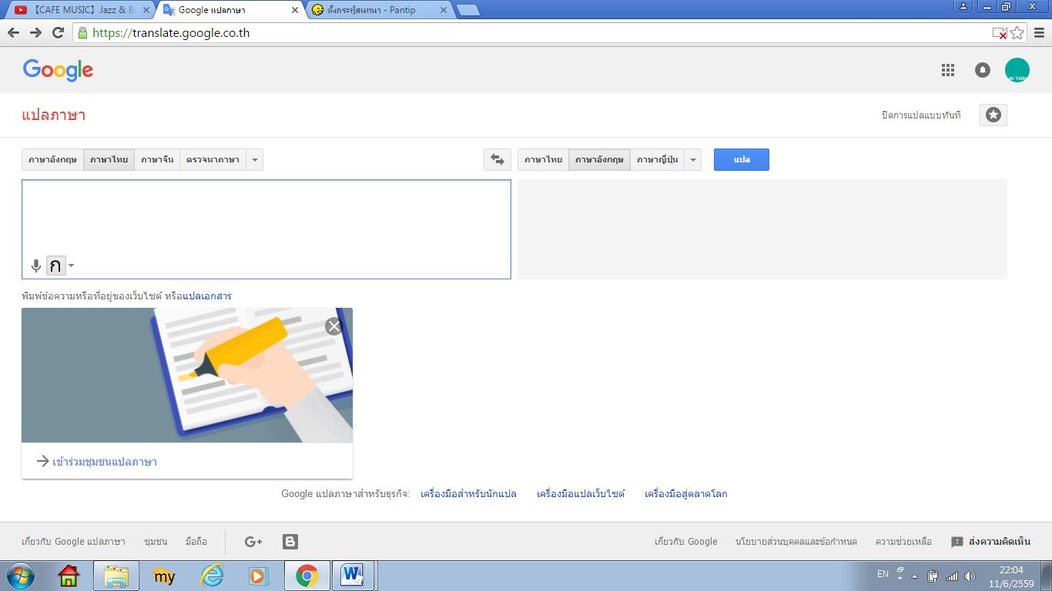This screenshot has width=1052, height=591.
Task: Select ภาษาจีน as source language
Action: coord(157,160)
